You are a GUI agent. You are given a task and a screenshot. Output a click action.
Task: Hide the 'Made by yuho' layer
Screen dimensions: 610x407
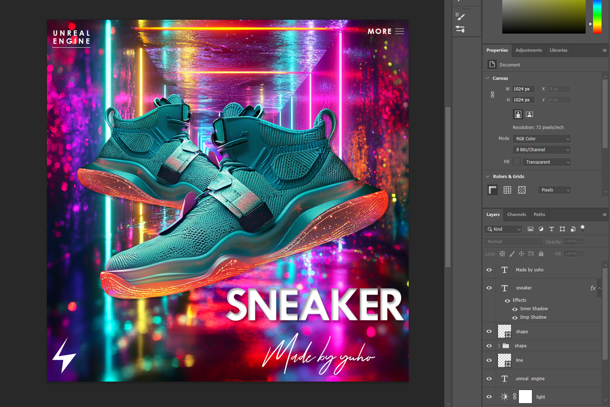(x=489, y=270)
